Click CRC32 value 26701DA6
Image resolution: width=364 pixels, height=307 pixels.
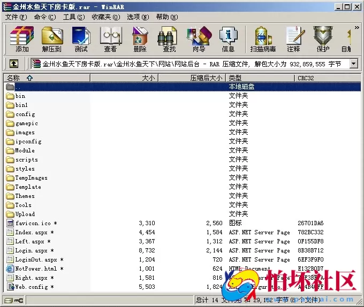pos(310,223)
